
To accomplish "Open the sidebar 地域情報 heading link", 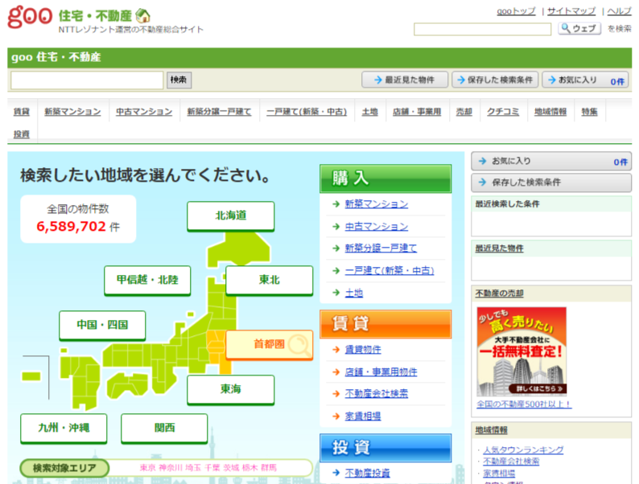I will (x=491, y=430).
